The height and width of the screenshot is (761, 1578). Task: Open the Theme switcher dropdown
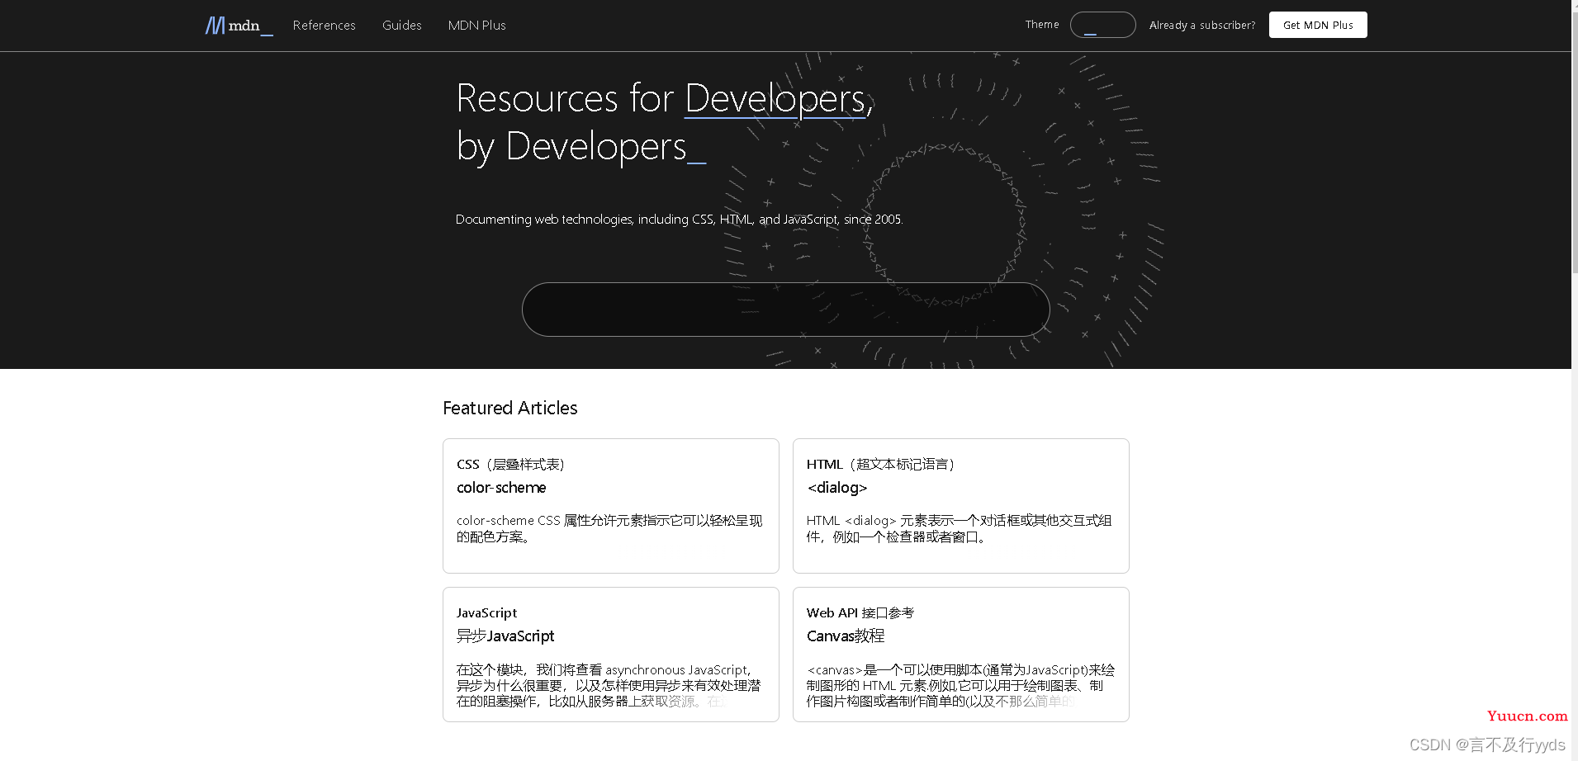pos(1102,25)
